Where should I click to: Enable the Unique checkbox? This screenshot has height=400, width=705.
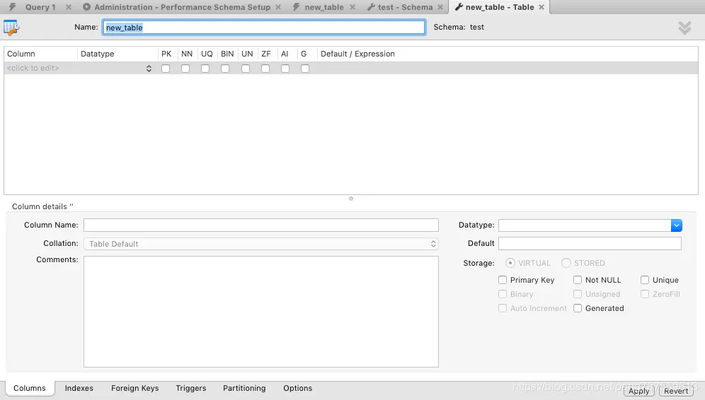click(x=645, y=280)
